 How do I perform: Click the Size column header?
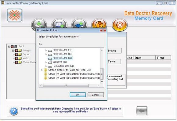point(130,58)
